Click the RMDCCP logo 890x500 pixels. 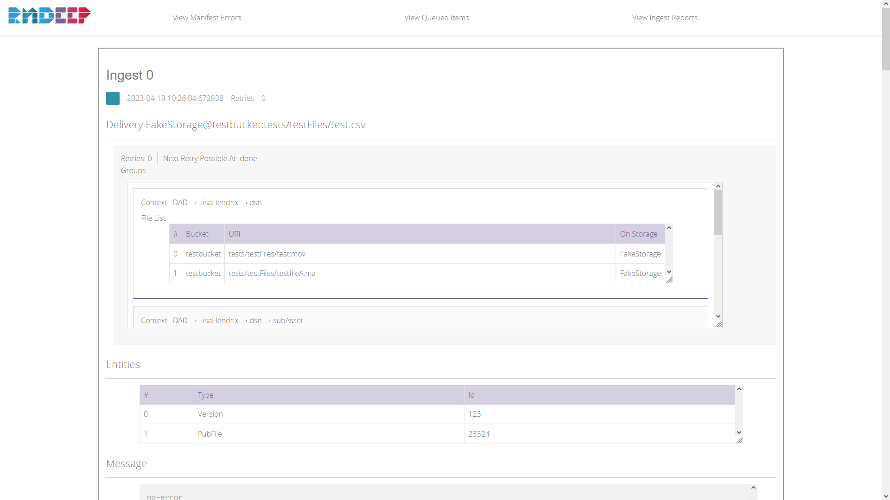pos(49,16)
